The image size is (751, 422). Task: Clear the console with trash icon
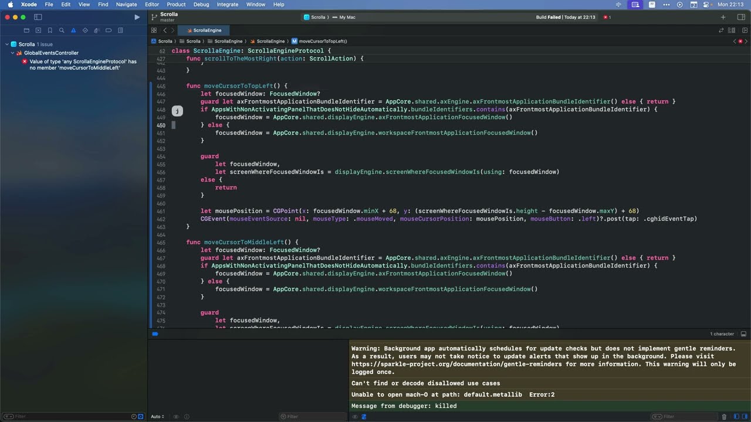724,417
